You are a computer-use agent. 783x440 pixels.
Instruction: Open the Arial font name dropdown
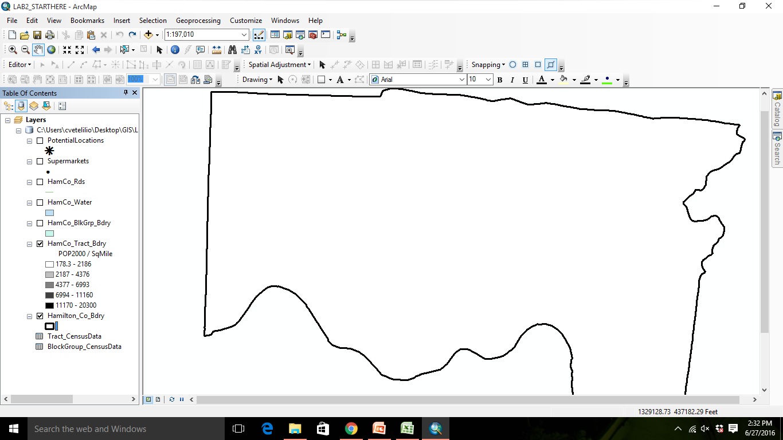(462, 80)
